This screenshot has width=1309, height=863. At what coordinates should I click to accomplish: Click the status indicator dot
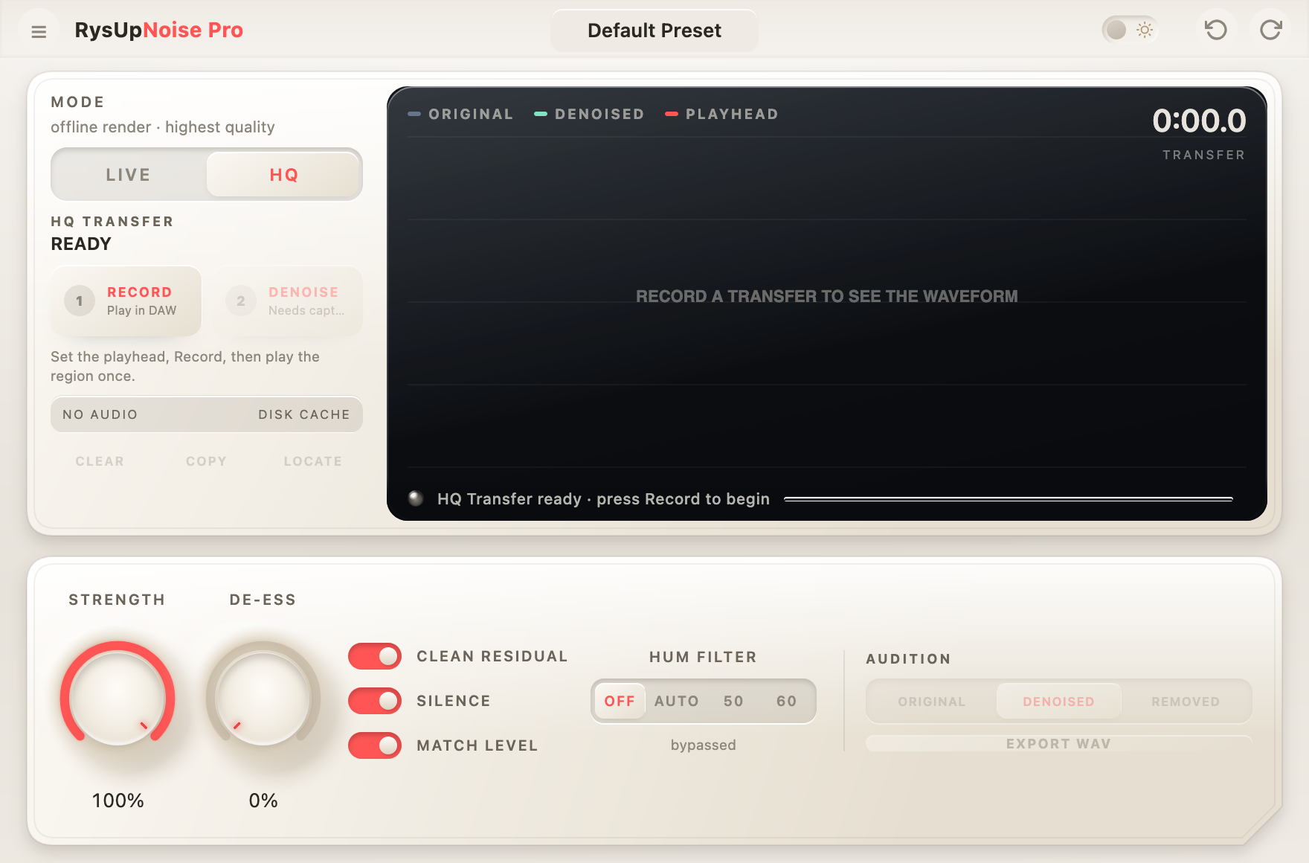(416, 498)
